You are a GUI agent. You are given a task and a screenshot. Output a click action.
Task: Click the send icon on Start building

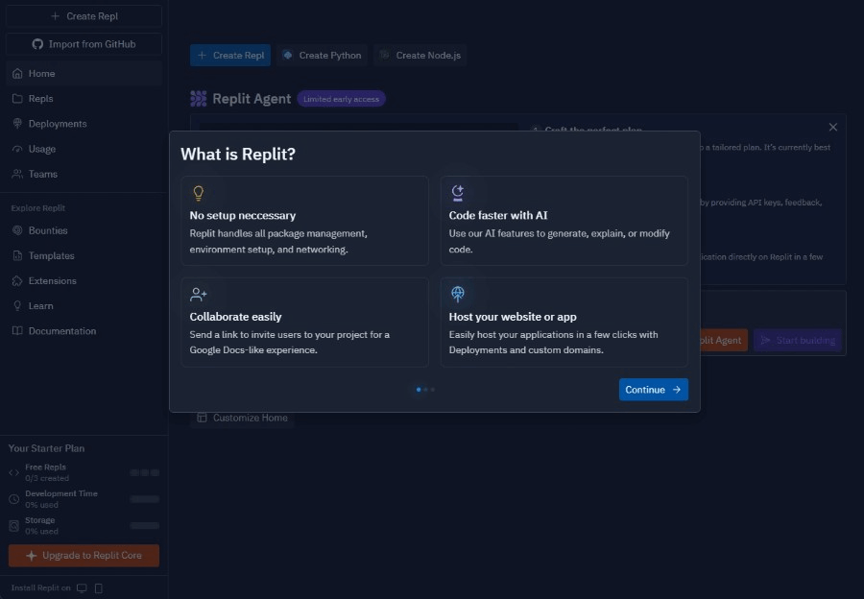point(765,341)
